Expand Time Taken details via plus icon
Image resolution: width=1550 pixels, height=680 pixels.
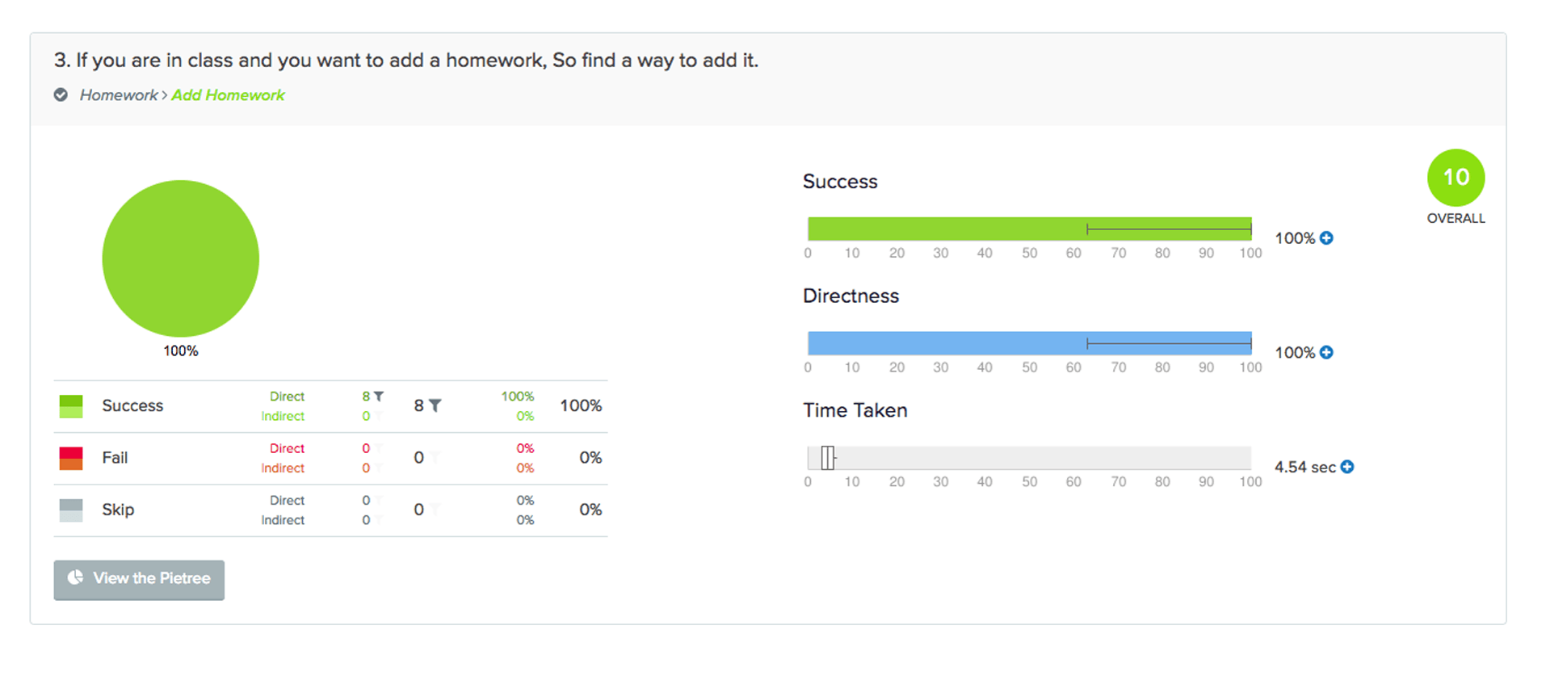point(1347,467)
